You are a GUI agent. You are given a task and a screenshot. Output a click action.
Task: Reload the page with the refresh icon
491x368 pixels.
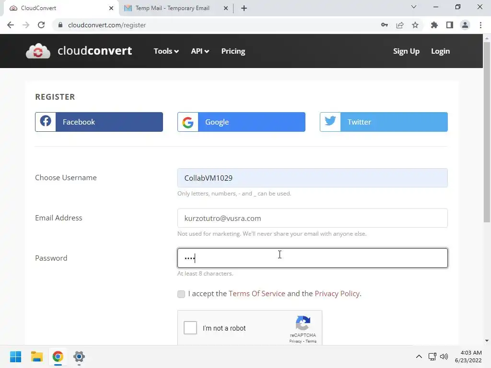coord(41,25)
